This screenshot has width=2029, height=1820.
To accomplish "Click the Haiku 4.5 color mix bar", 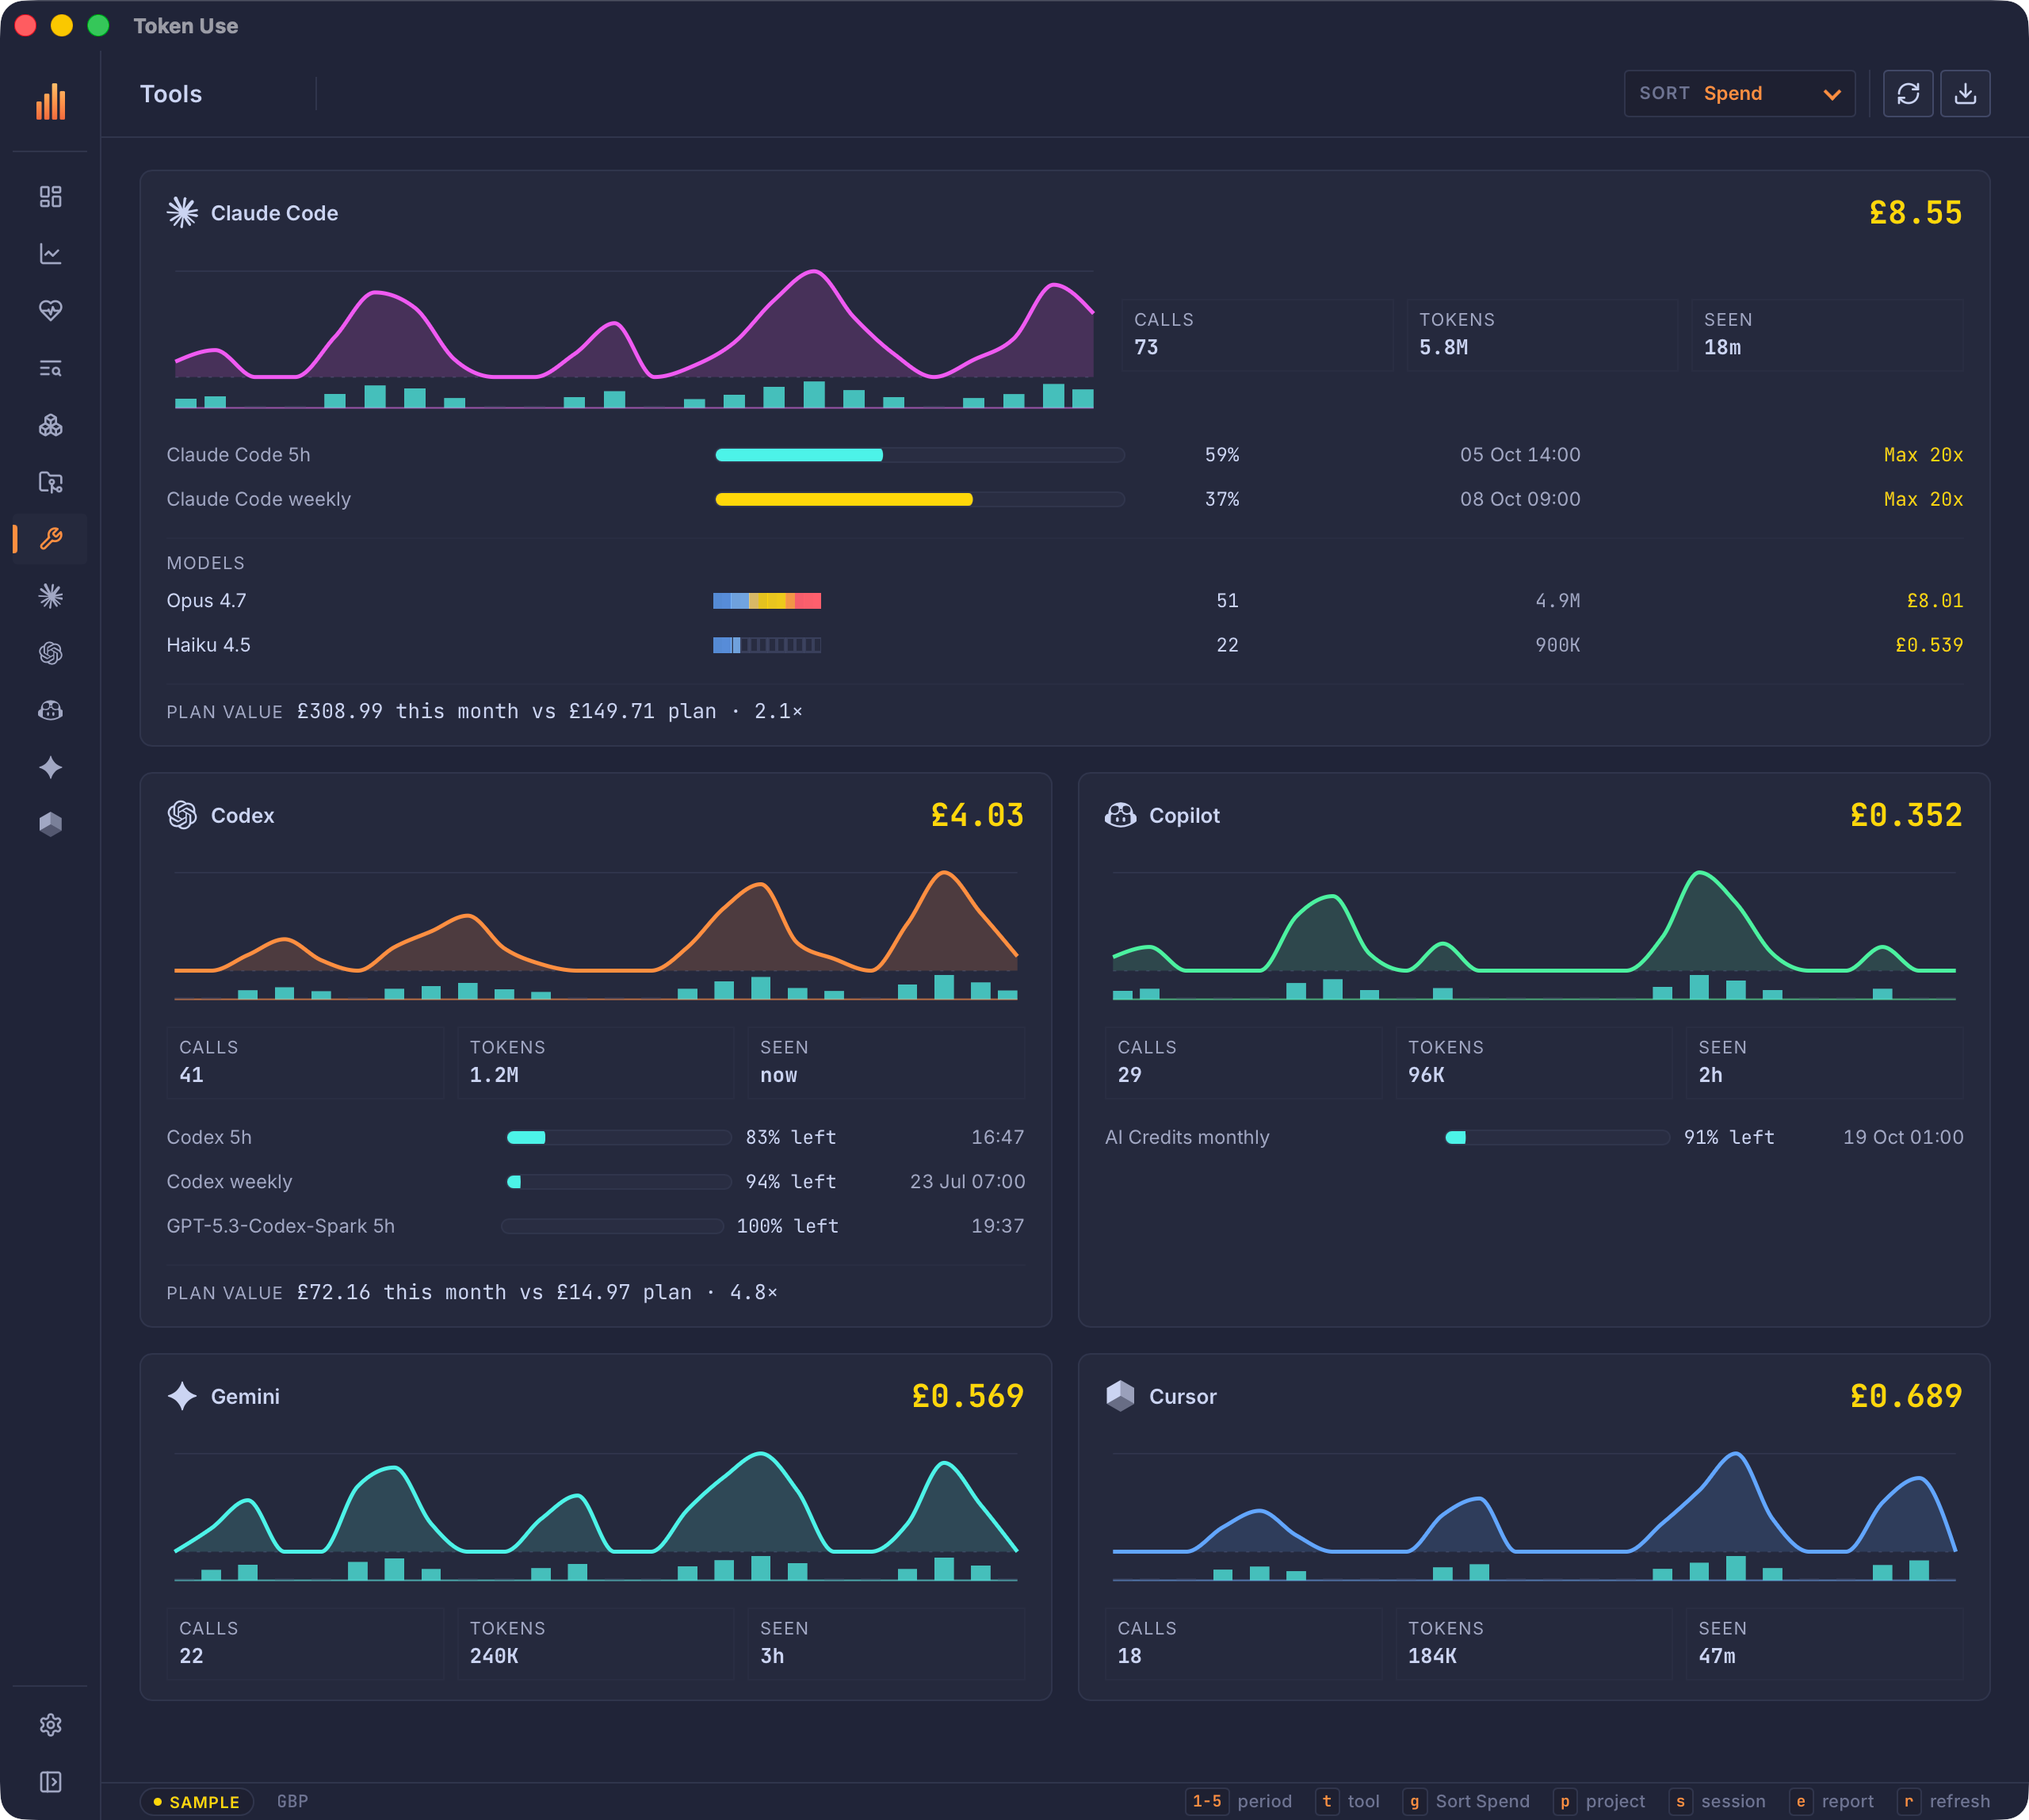I will pos(767,645).
